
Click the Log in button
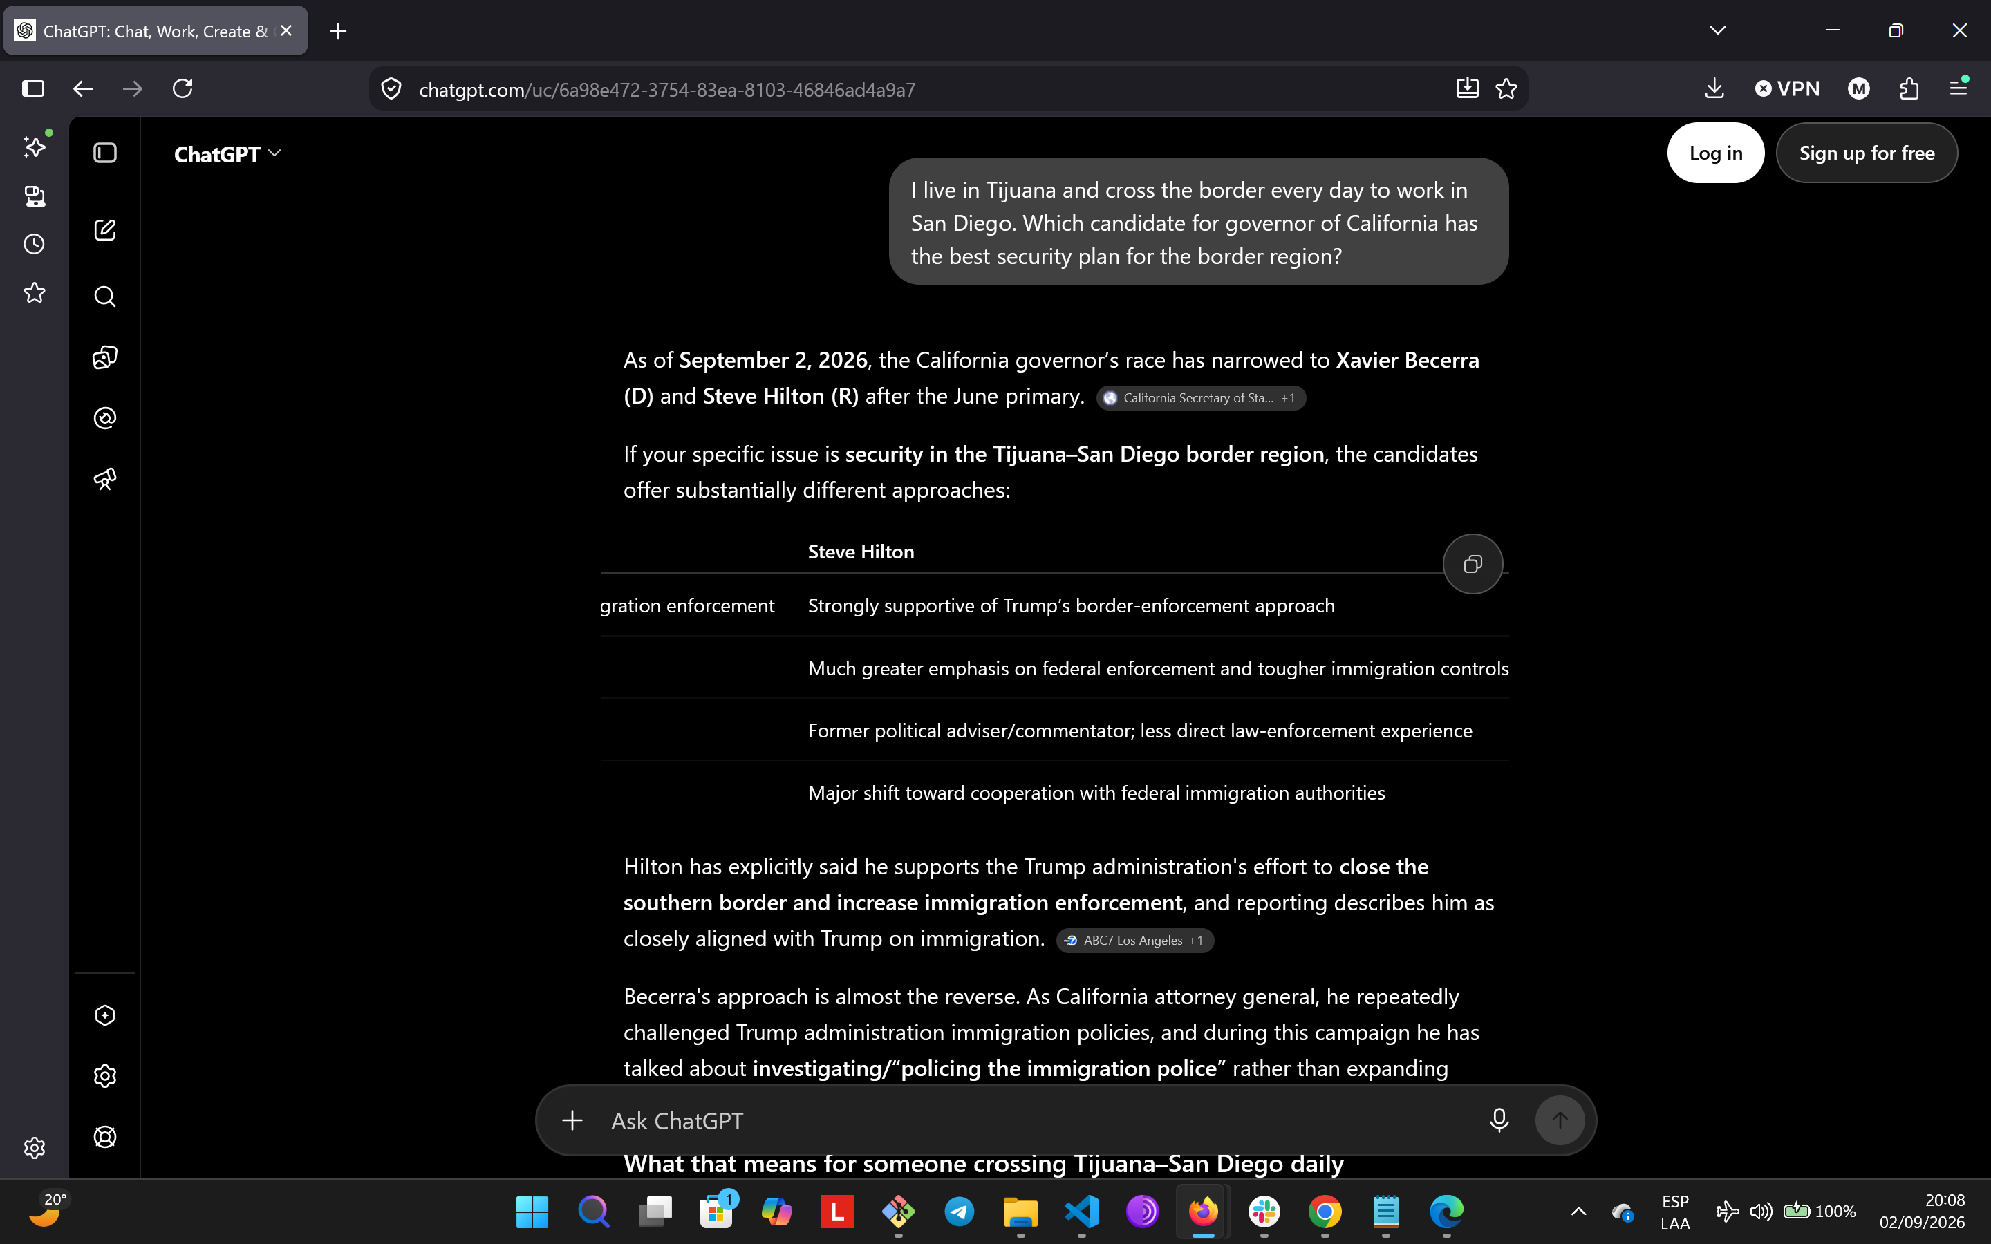tap(1717, 153)
